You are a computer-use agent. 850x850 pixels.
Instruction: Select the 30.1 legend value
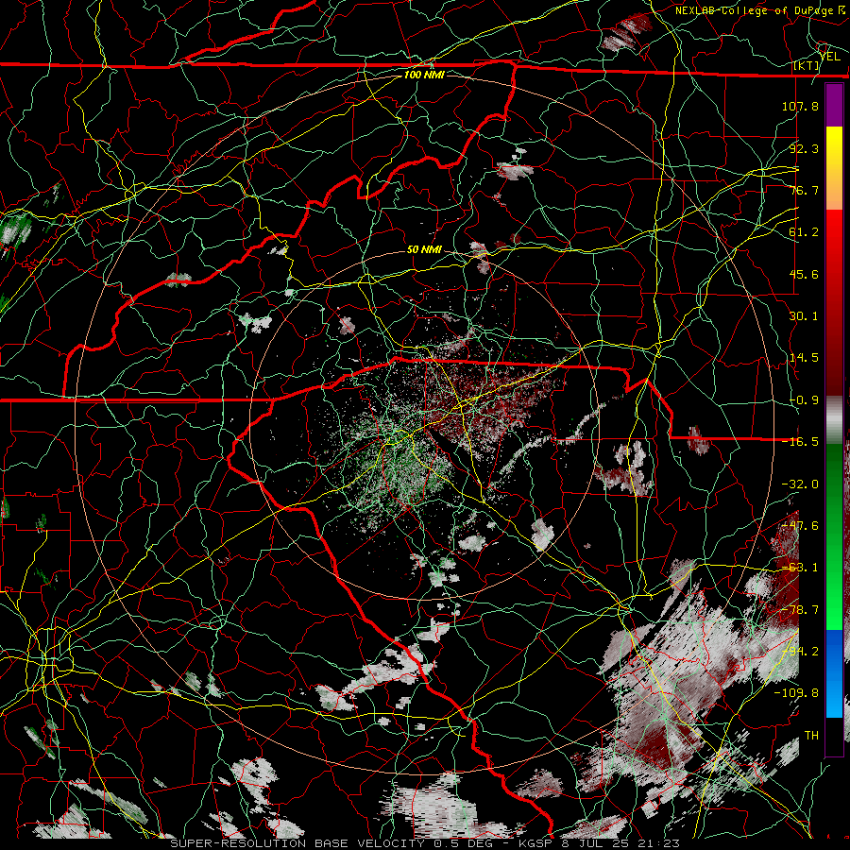804,316
